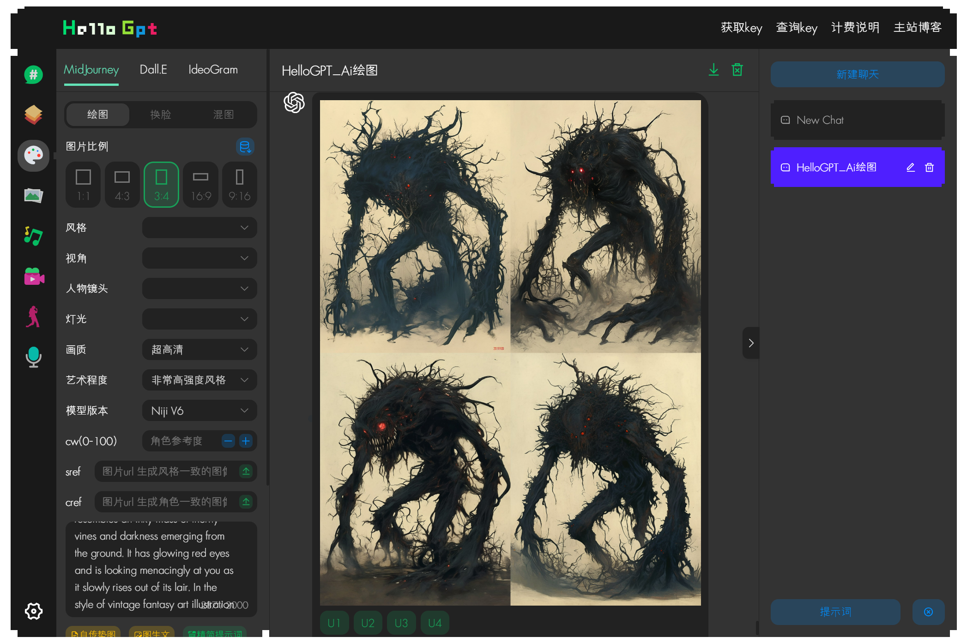
Task: Open the 查询key menu link
Action: coord(797,28)
